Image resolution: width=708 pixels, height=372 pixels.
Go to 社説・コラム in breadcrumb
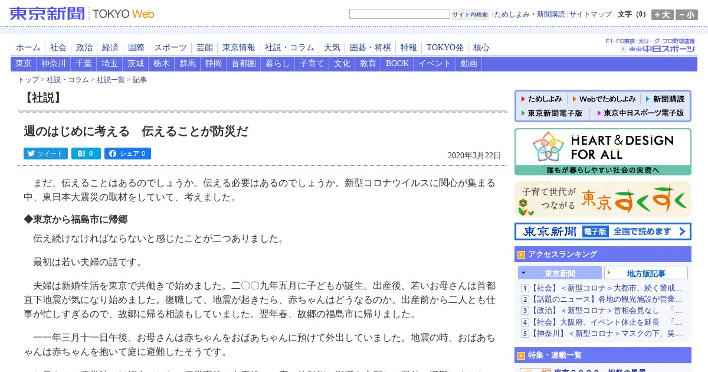(68, 80)
